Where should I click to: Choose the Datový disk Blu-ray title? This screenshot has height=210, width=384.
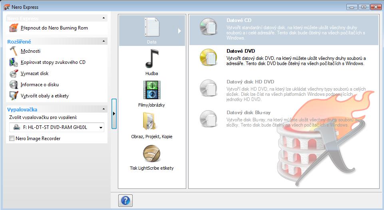tap(248, 113)
